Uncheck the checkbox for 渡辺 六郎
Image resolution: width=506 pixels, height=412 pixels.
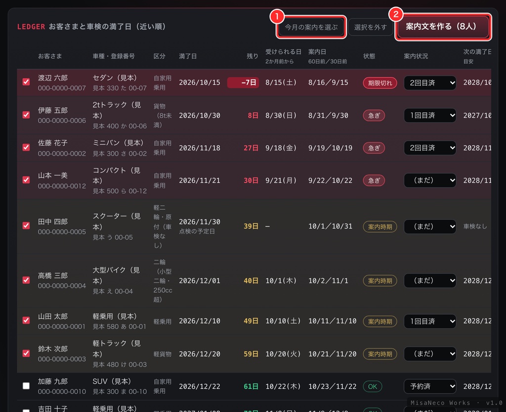pyautogui.click(x=26, y=82)
